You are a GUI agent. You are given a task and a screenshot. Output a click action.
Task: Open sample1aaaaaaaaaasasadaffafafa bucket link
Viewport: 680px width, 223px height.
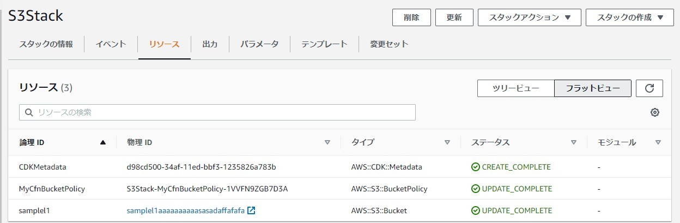click(185, 210)
